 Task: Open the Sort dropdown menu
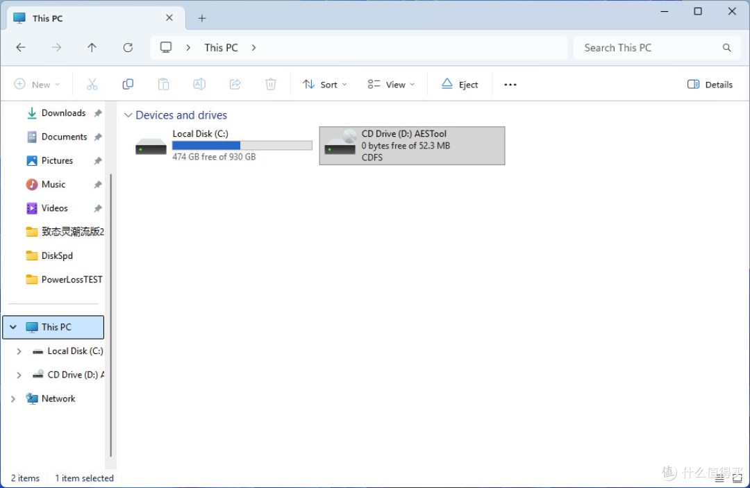(325, 85)
